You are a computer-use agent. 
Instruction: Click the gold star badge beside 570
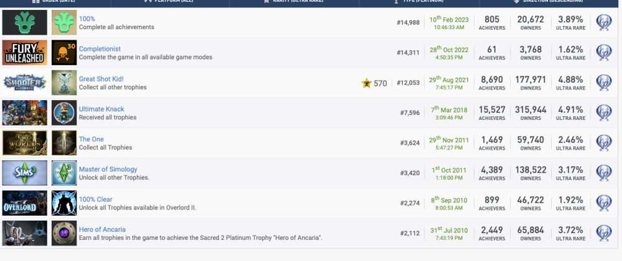[x=366, y=83]
